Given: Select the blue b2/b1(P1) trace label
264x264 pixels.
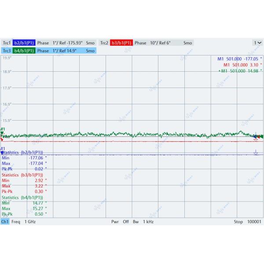Looking at the screenshot, I should pyautogui.click(x=24, y=43).
